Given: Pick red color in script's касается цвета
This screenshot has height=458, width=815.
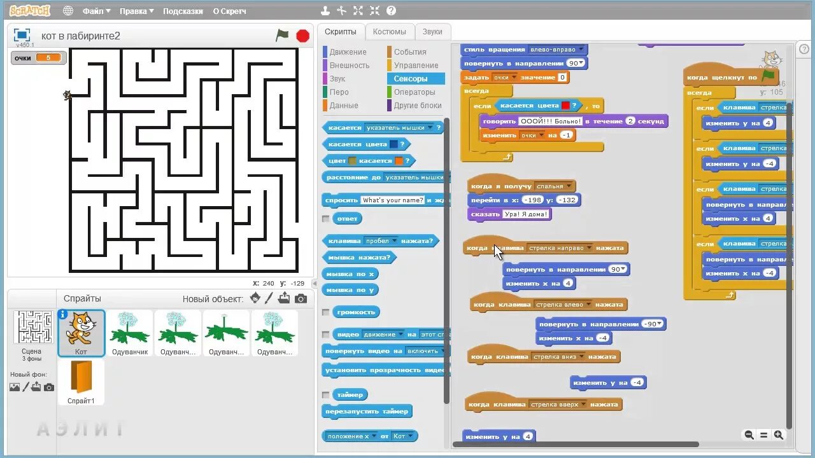Looking at the screenshot, I should pyautogui.click(x=565, y=106).
